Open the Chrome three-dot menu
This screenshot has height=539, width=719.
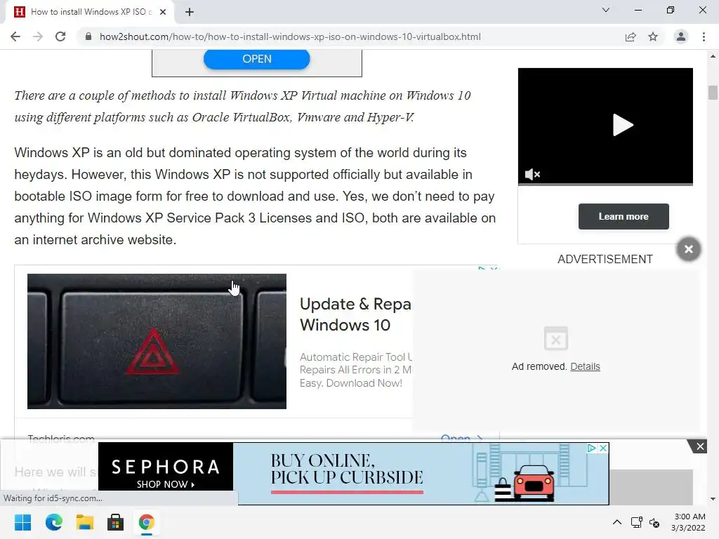click(x=704, y=36)
